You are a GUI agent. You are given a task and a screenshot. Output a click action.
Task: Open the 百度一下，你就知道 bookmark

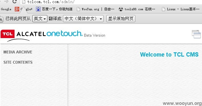pos(57,9)
